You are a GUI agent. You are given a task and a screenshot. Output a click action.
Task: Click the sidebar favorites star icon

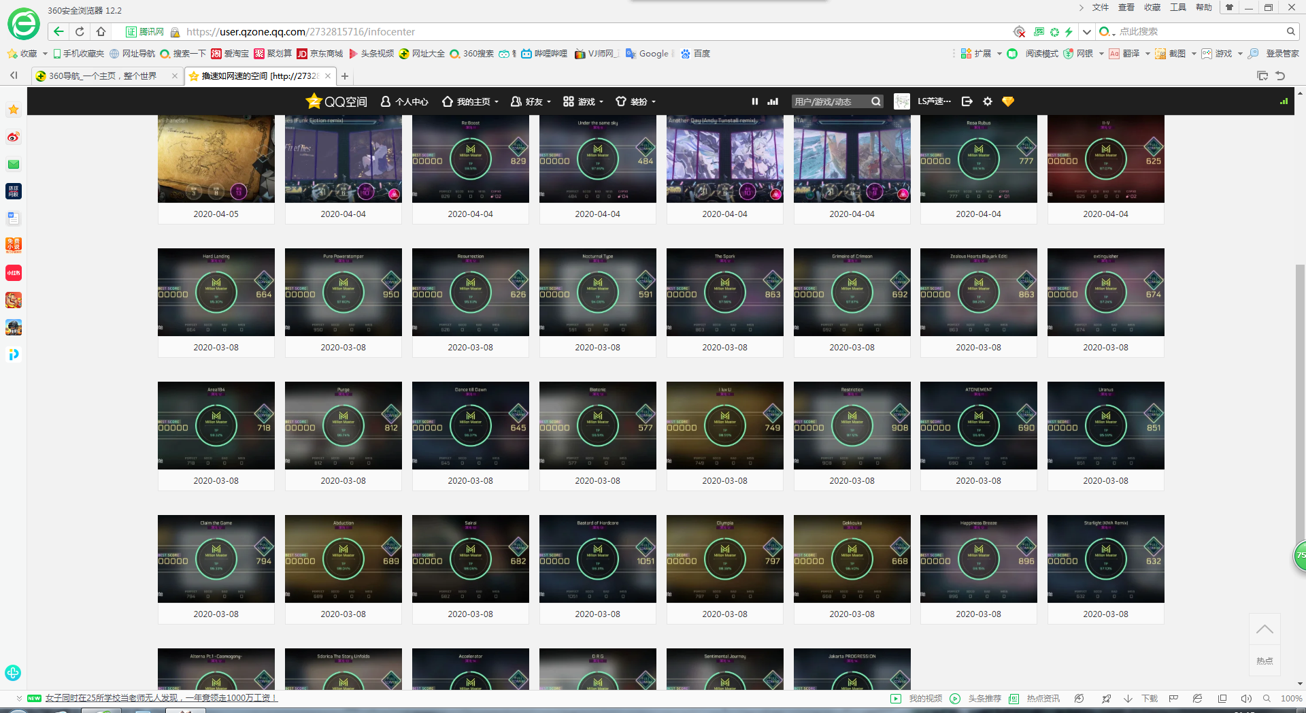(x=13, y=110)
